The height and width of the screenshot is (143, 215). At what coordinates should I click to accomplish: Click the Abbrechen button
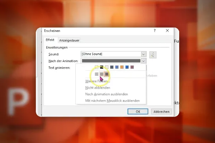[x=161, y=112]
